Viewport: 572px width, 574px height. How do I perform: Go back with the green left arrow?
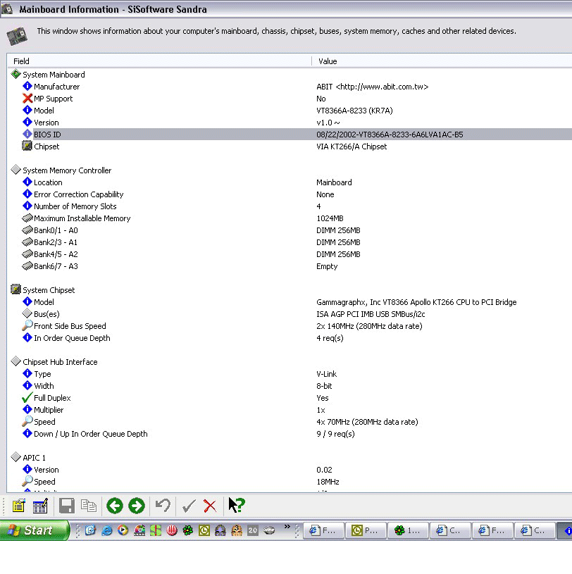coord(115,506)
